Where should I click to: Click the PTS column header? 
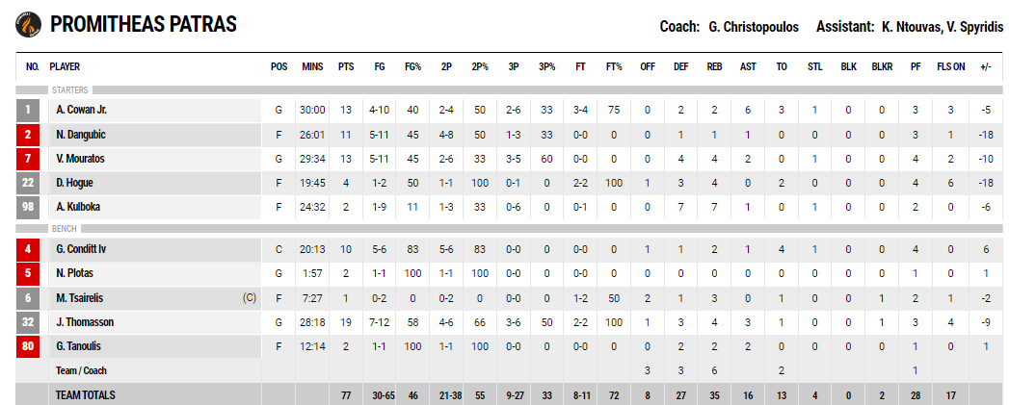(346, 66)
